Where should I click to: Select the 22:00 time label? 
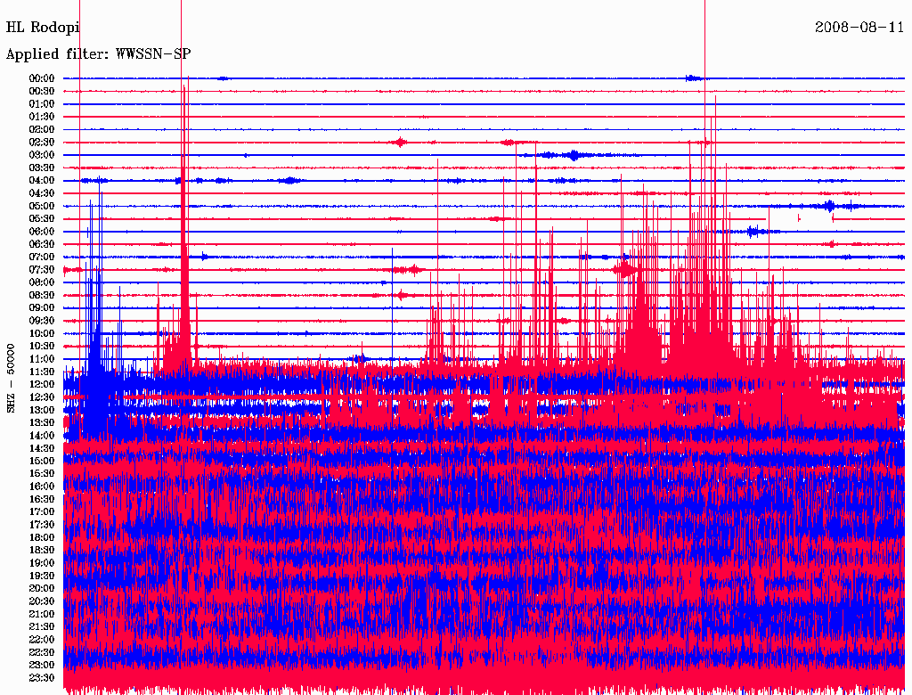pyautogui.click(x=42, y=640)
